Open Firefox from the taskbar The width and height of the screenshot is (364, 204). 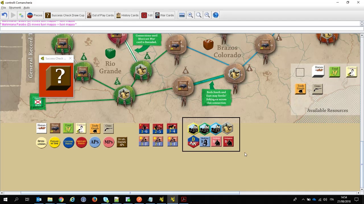[94, 199]
